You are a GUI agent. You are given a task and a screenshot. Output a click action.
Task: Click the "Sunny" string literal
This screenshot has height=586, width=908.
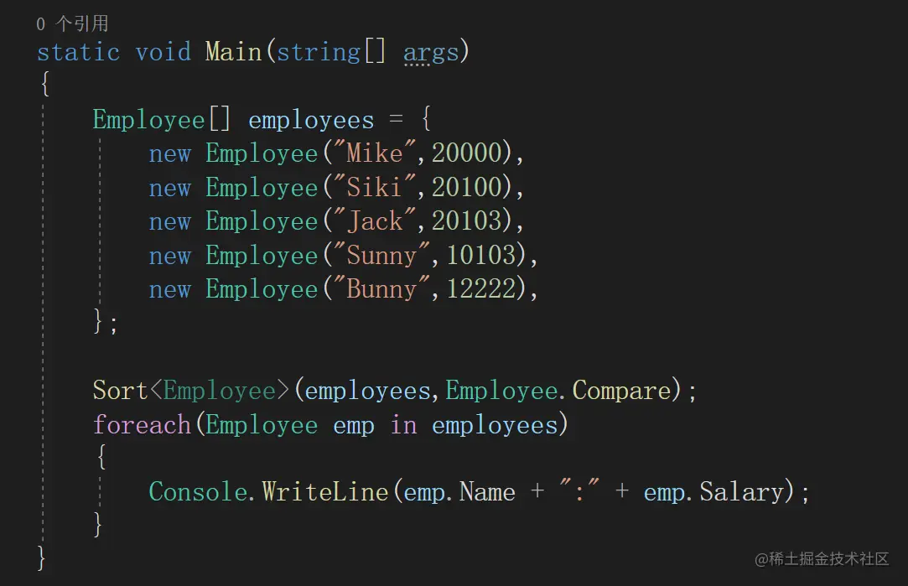381,256
